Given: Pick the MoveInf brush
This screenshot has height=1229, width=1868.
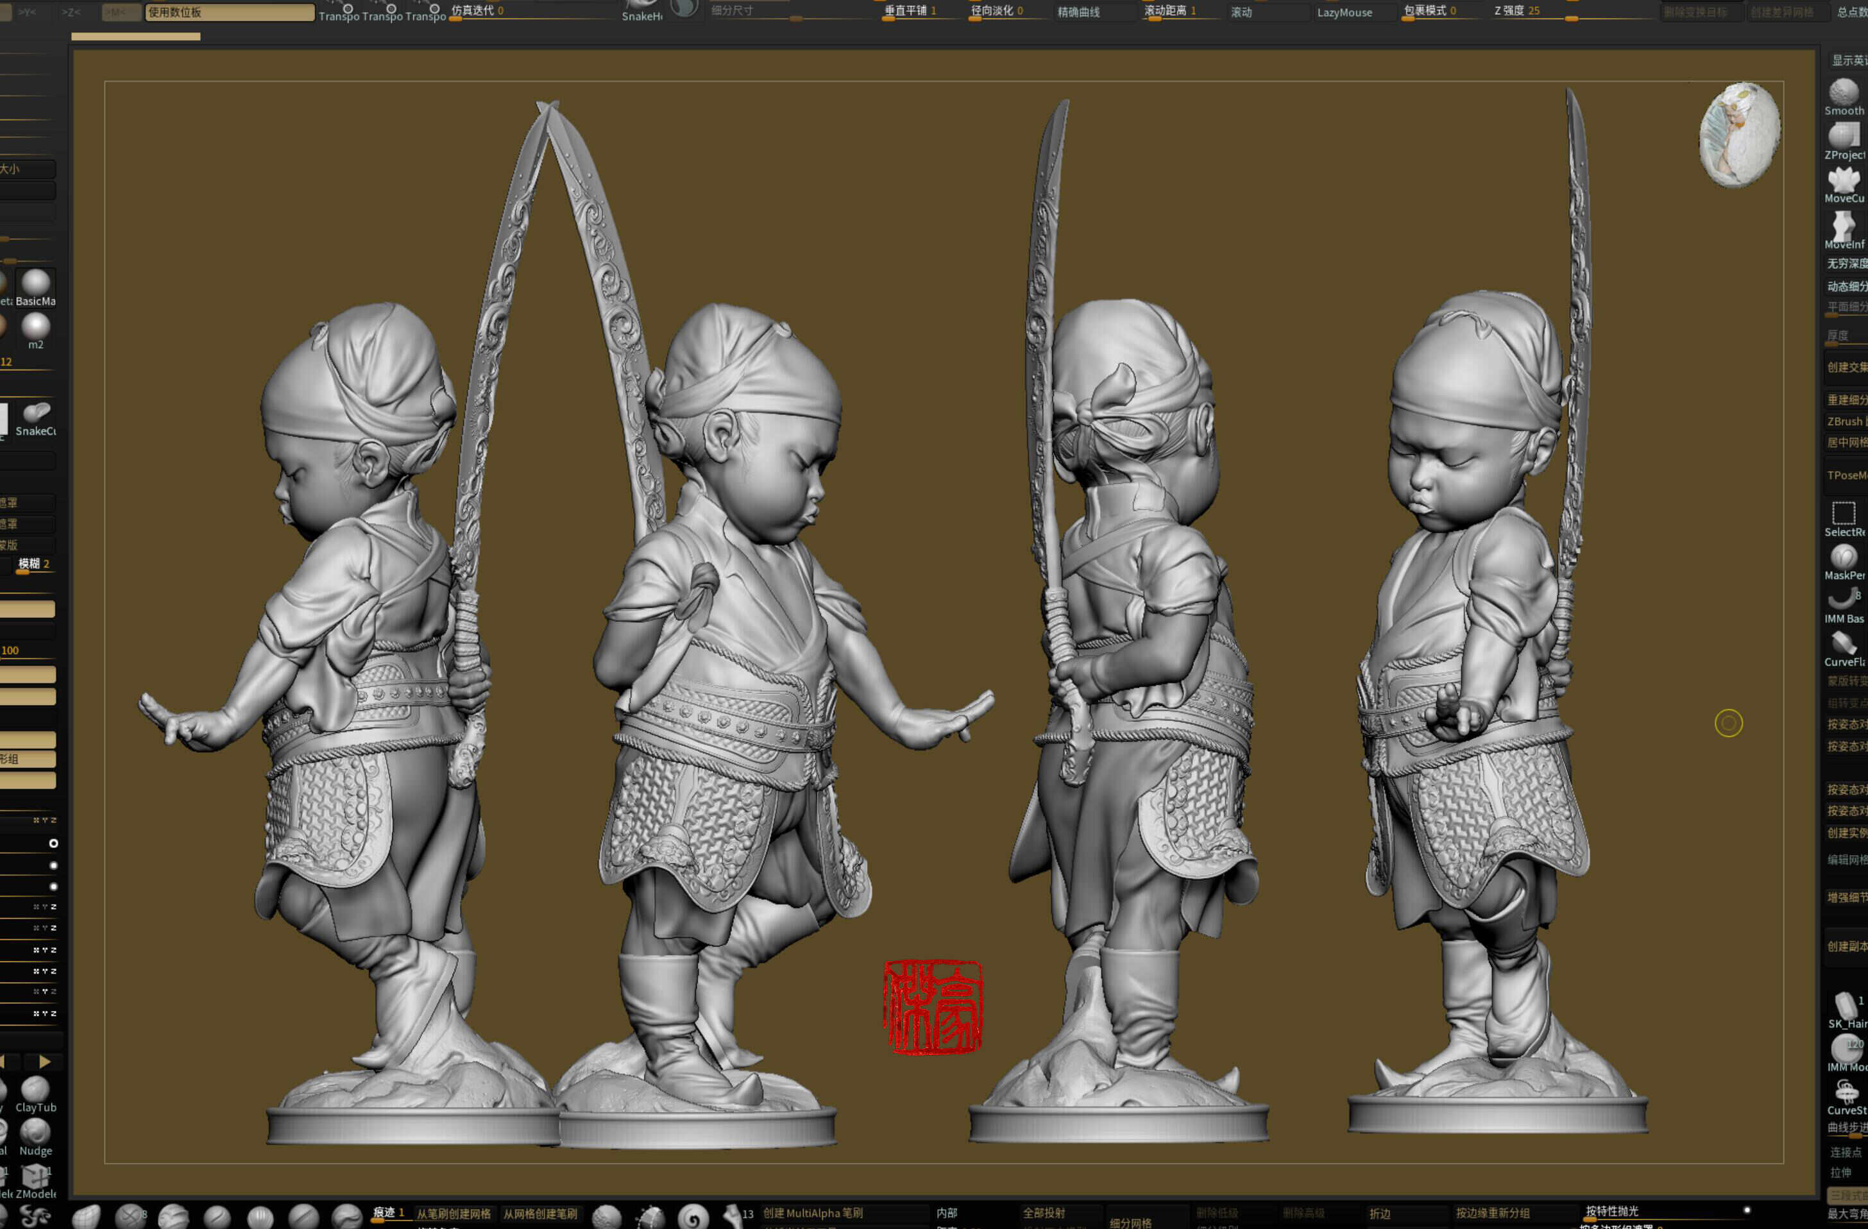Looking at the screenshot, I should pos(1844,231).
